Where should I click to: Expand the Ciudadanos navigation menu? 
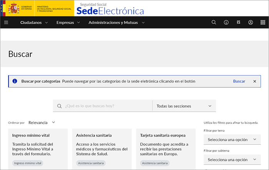34,23
